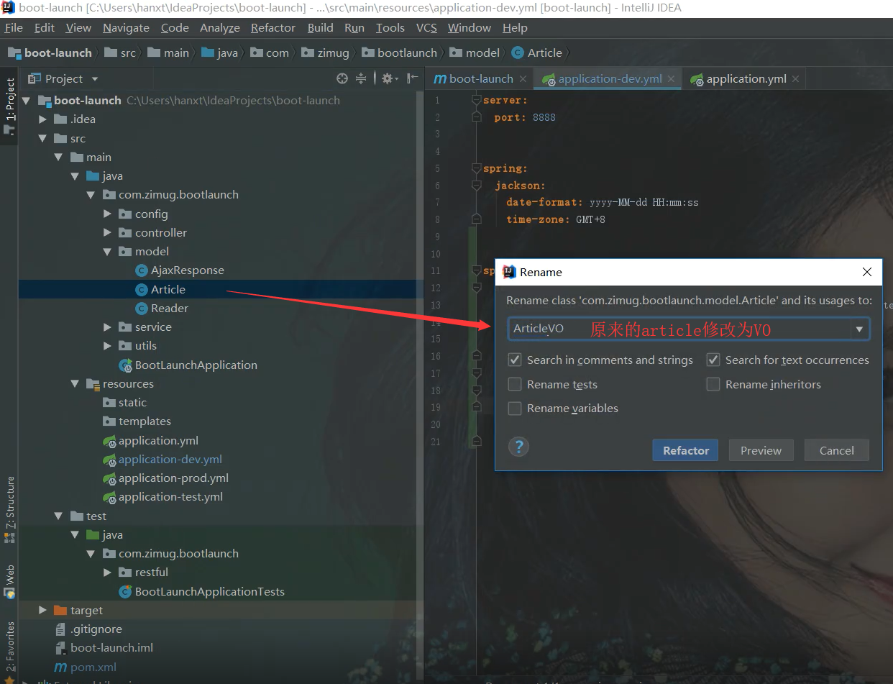This screenshot has height=684, width=893.
Task: Fold the spring block at line 5
Action: point(476,168)
